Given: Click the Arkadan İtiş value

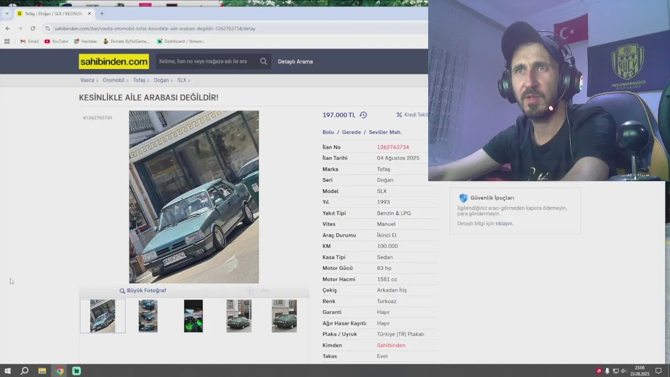Looking at the screenshot, I should click(392, 290).
